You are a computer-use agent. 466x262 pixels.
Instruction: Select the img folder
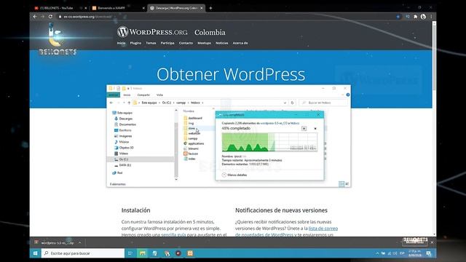pyautogui.click(x=189, y=123)
